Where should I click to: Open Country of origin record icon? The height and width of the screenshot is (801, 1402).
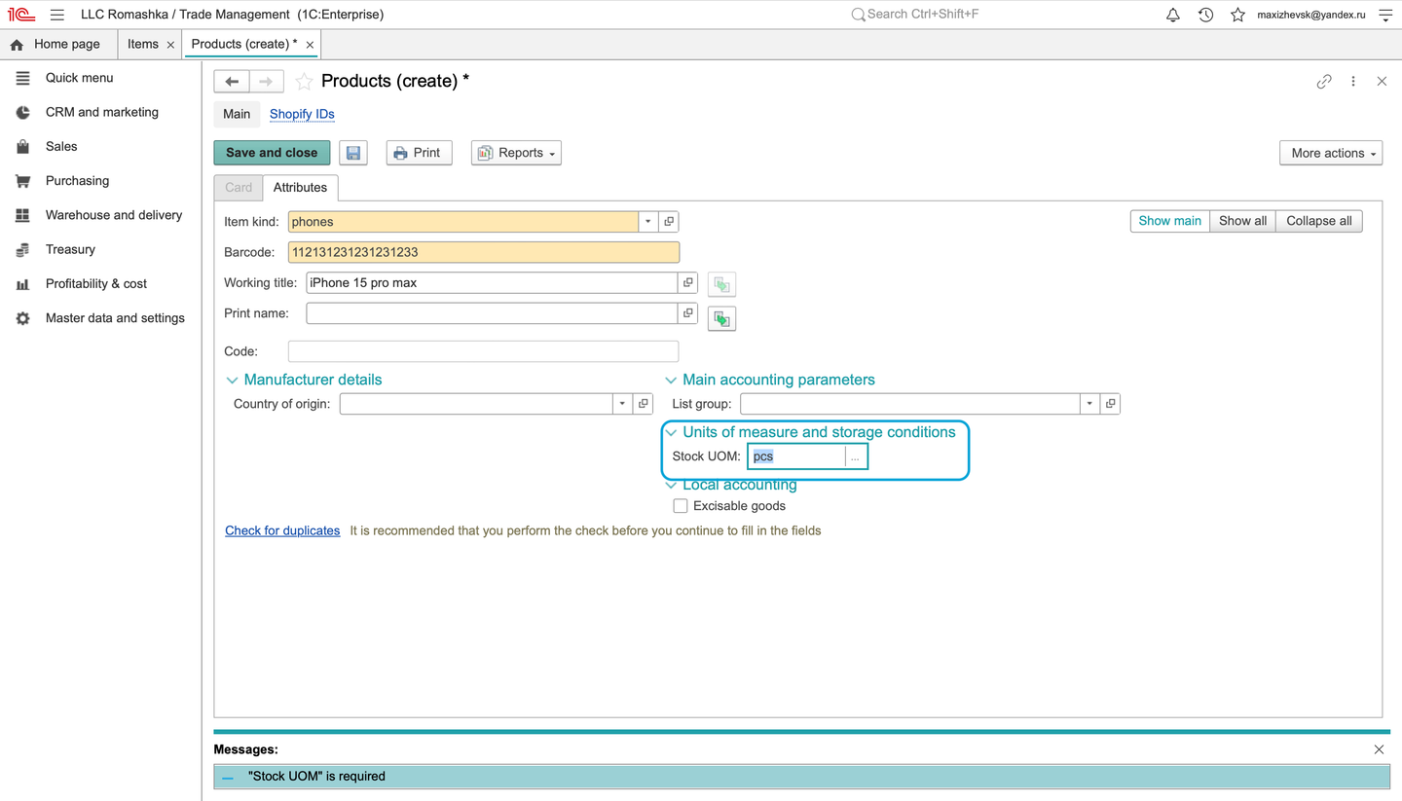[644, 404]
